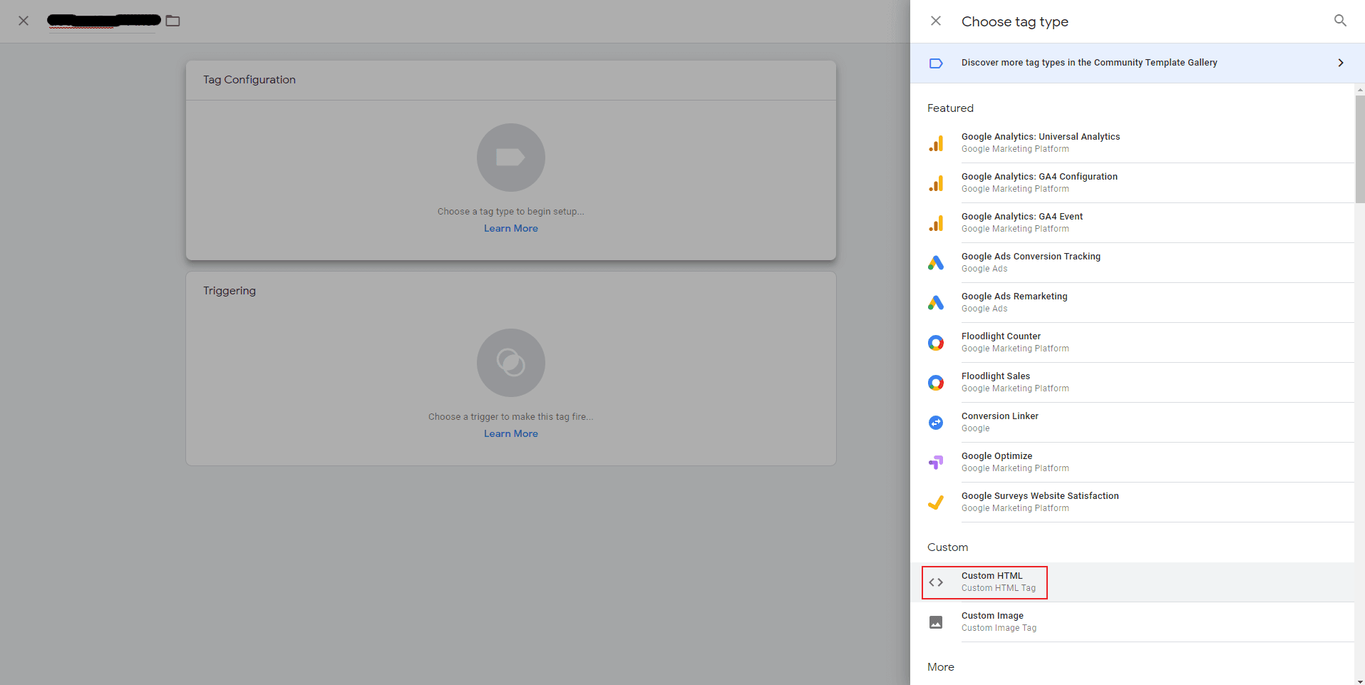Click Custom Image picture icon
The height and width of the screenshot is (685, 1365).
[x=936, y=622]
